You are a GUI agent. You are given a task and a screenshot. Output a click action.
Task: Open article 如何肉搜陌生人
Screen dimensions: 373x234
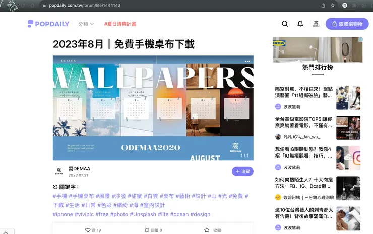click(304, 183)
